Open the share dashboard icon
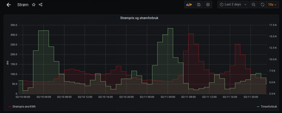 tap(41, 5)
